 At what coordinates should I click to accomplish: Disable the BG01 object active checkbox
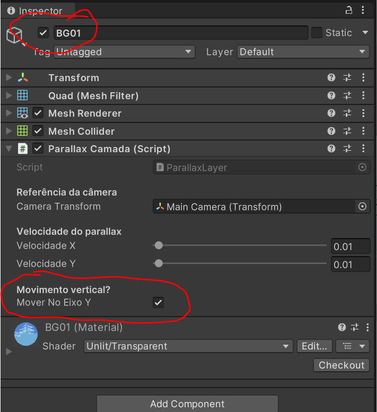click(43, 33)
